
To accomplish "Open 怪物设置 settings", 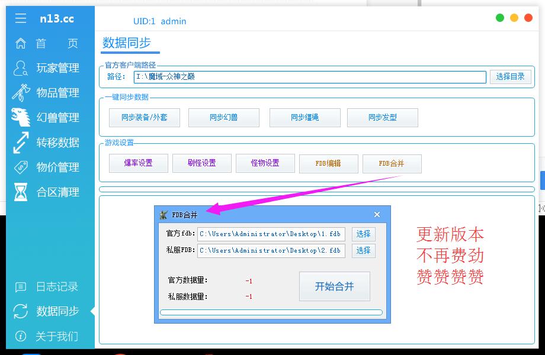I will coord(265,163).
